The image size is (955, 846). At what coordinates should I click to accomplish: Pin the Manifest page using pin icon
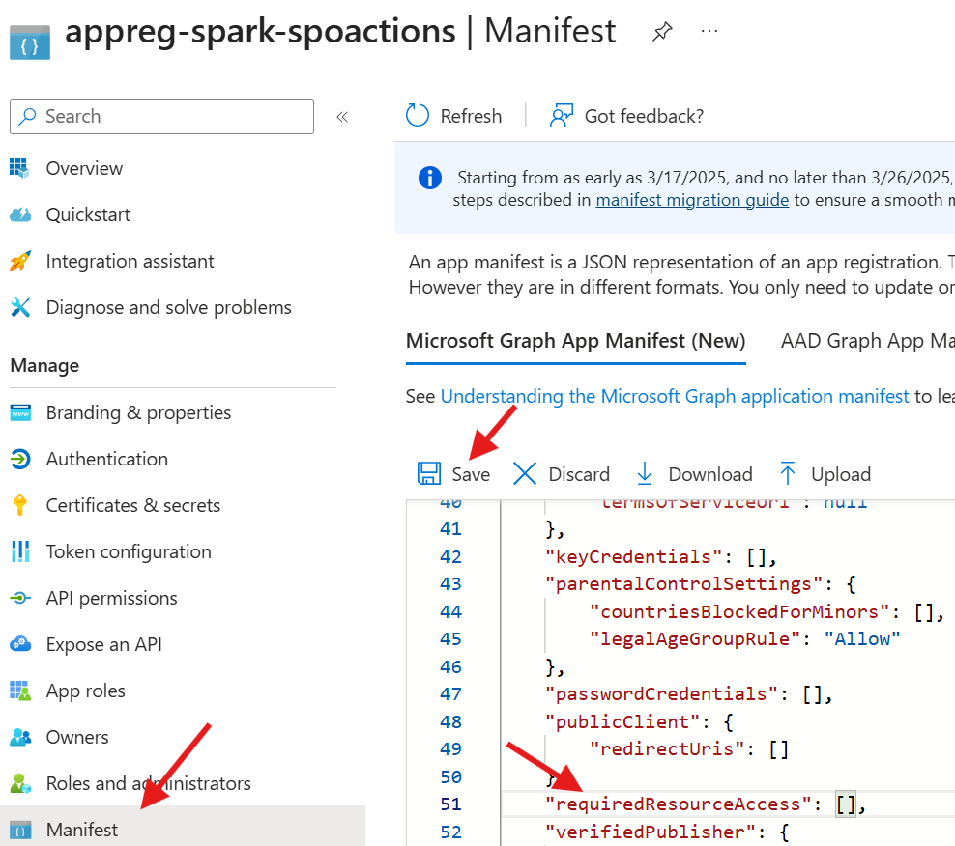pos(662,32)
